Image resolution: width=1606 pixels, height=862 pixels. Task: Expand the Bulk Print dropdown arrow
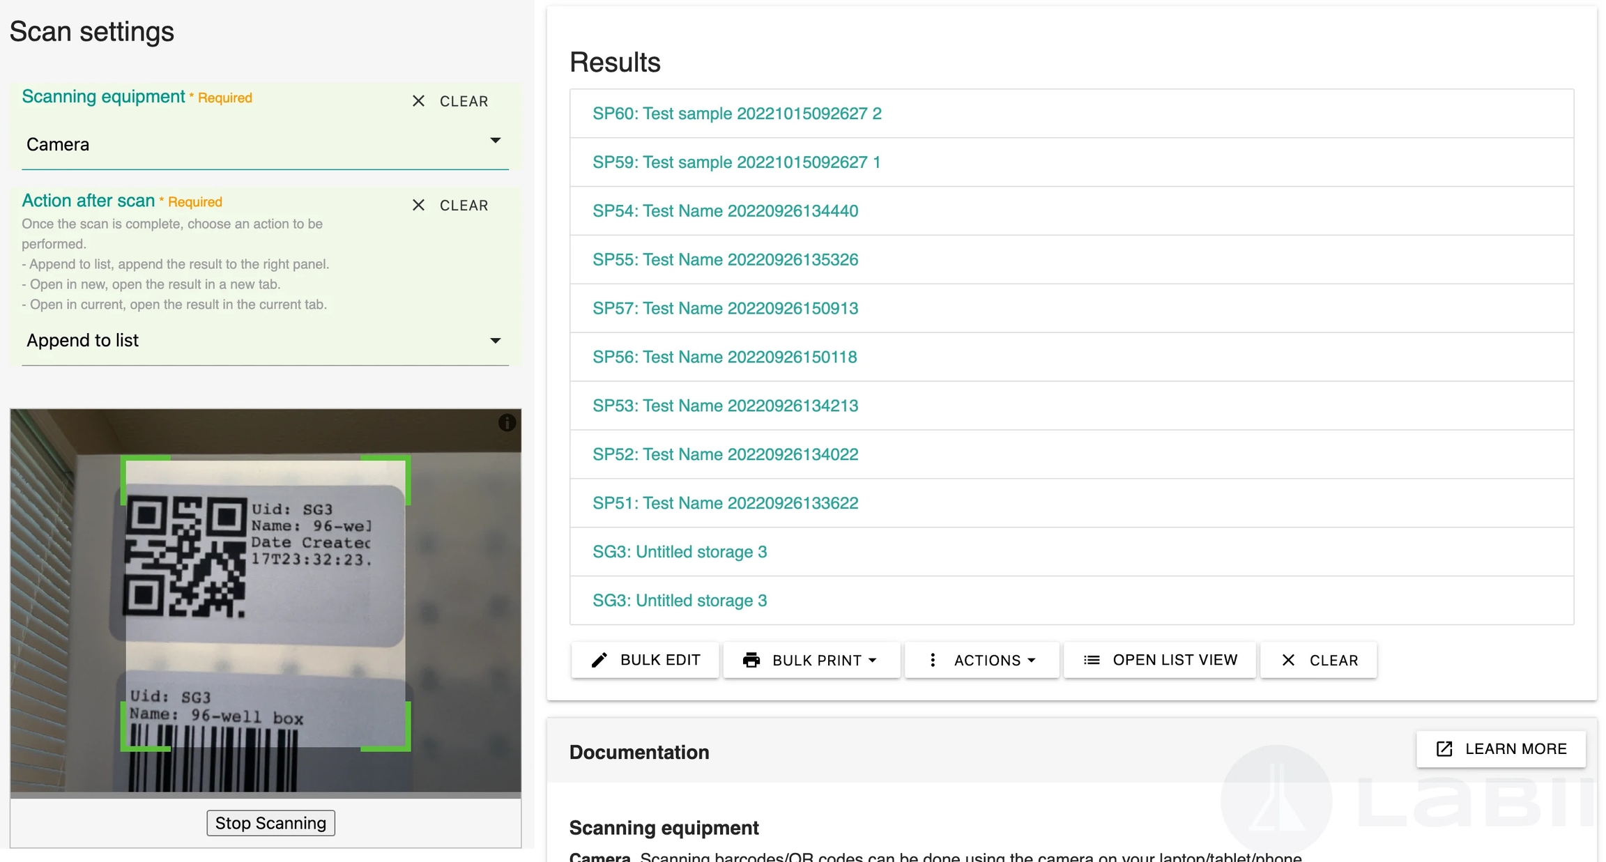[873, 660]
